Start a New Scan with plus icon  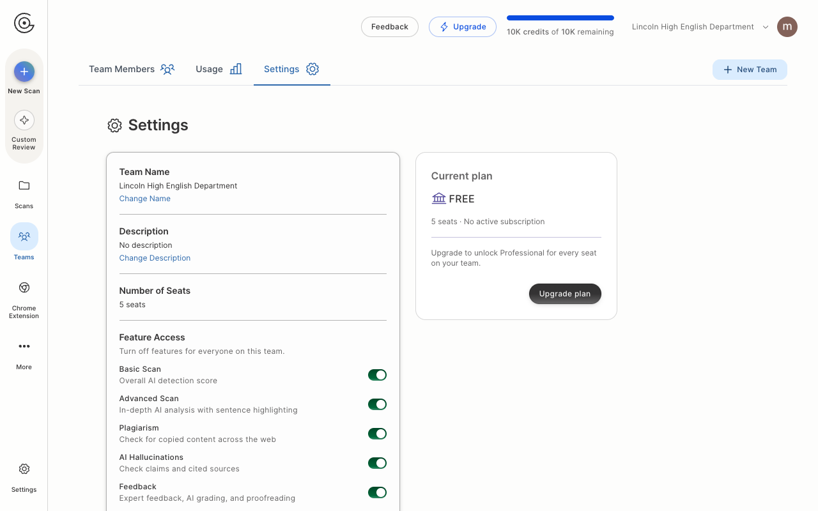pyautogui.click(x=24, y=72)
